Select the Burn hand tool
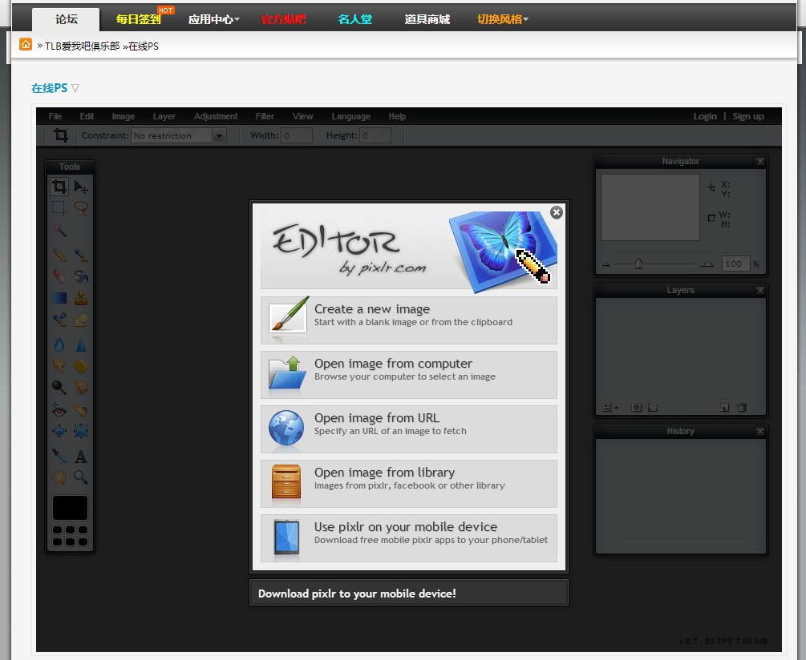This screenshot has height=660, width=806. (x=81, y=388)
